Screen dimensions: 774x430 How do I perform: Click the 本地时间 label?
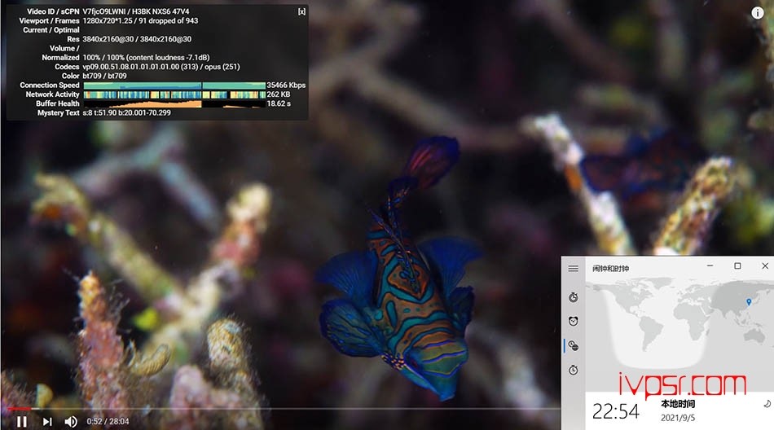[x=678, y=404]
